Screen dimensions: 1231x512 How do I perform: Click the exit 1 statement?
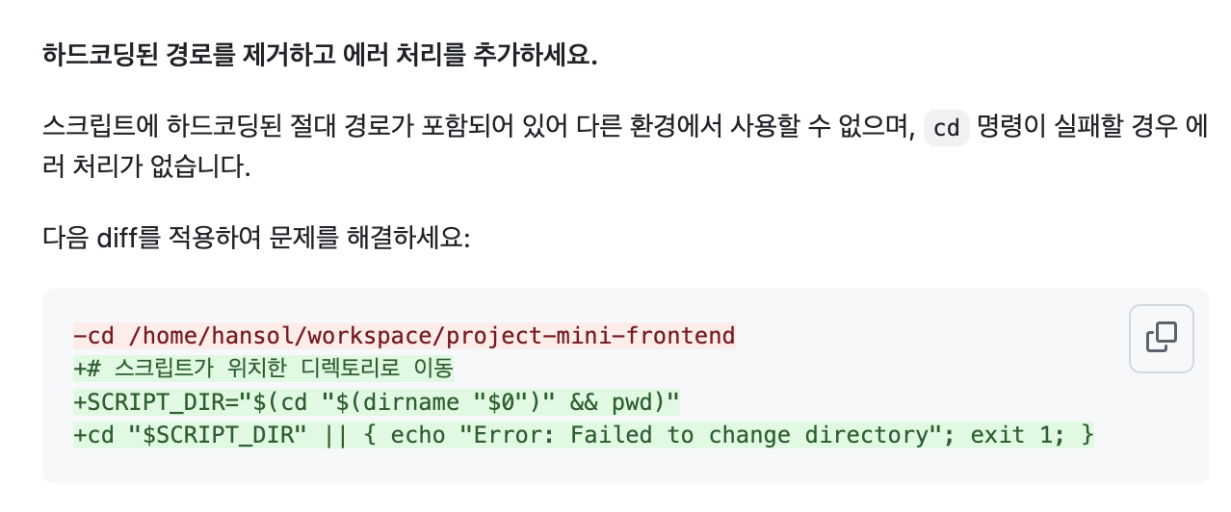1011,435
